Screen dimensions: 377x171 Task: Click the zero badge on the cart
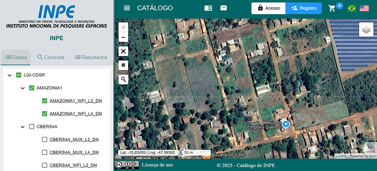pyautogui.click(x=339, y=5)
